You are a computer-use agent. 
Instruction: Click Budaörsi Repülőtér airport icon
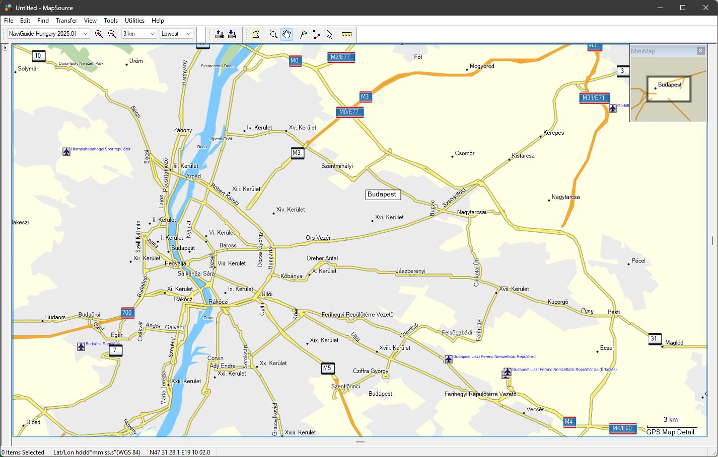[81, 346]
